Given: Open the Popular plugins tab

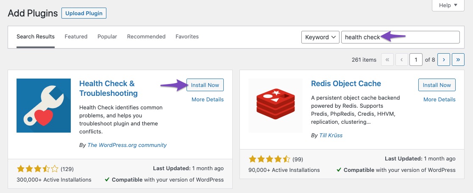Looking at the screenshot, I should pos(107,37).
